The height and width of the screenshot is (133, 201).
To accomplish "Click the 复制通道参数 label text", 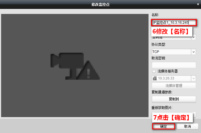I will (x=162, y=92).
